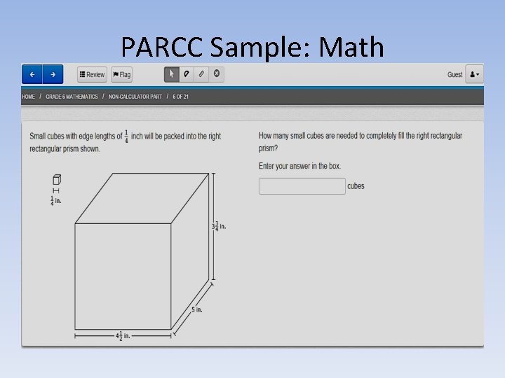Go to HOME in breadcrumb

28,97
